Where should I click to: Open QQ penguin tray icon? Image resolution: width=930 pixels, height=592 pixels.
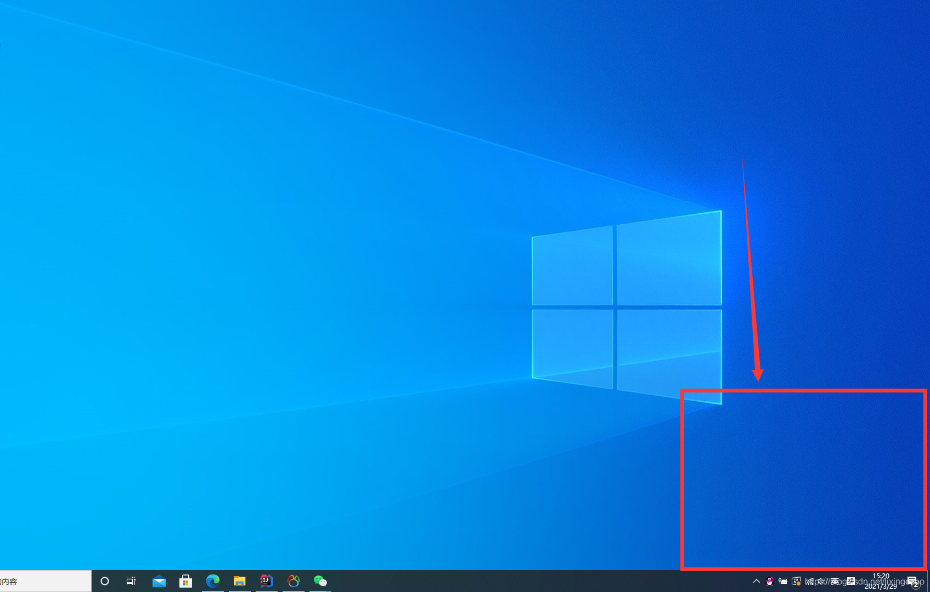point(770,581)
